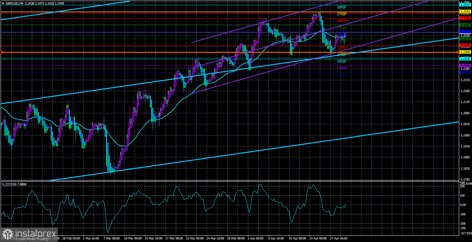
Task: Click the purple 1.2299 price tag
Action: pyautogui.click(x=465, y=66)
